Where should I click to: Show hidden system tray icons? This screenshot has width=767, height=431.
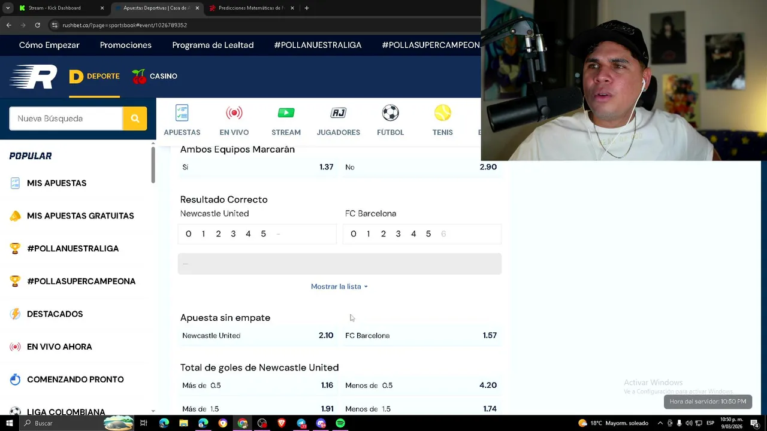660,423
